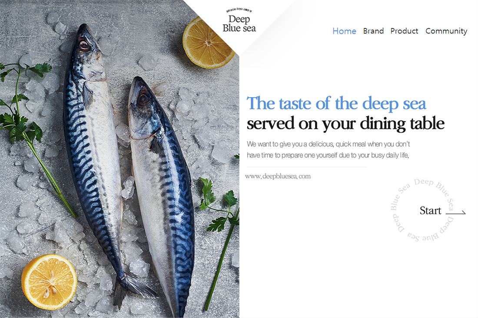This screenshot has height=318, width=478.
Task: Click the arrow next to Start
Action: pyautogui.click(x=456, y=212)
